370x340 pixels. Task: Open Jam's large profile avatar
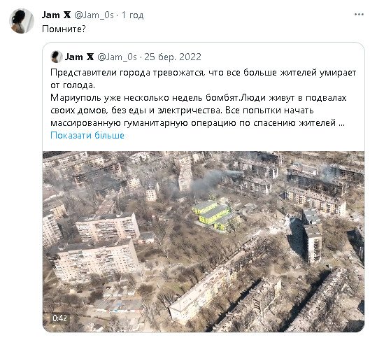click(22, 21)
